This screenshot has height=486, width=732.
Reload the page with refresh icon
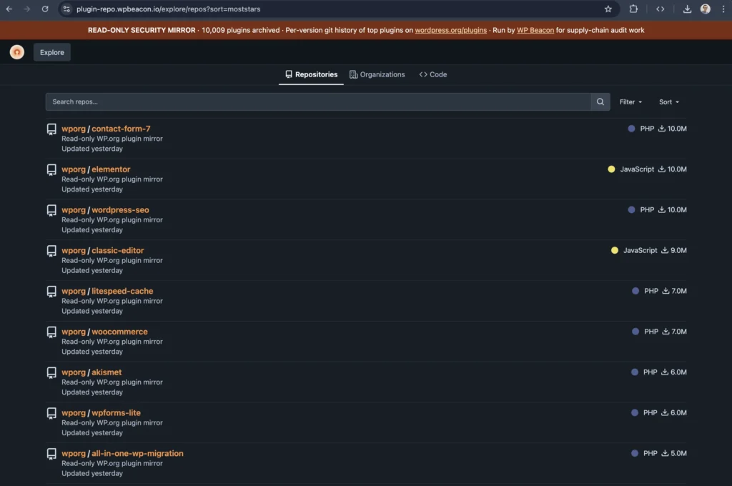pos(45,9)
